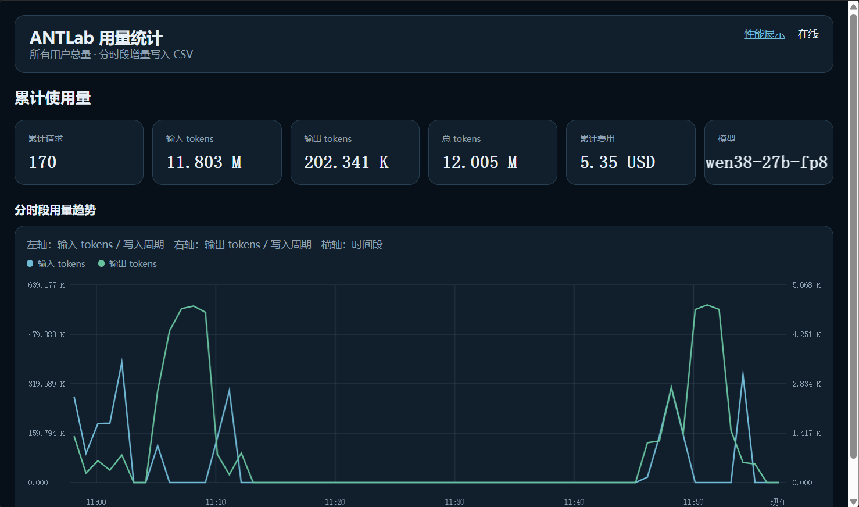This screenshot has height=507, width=859.
Task: Select the 202.341 K value
Action: pos(346,162)
